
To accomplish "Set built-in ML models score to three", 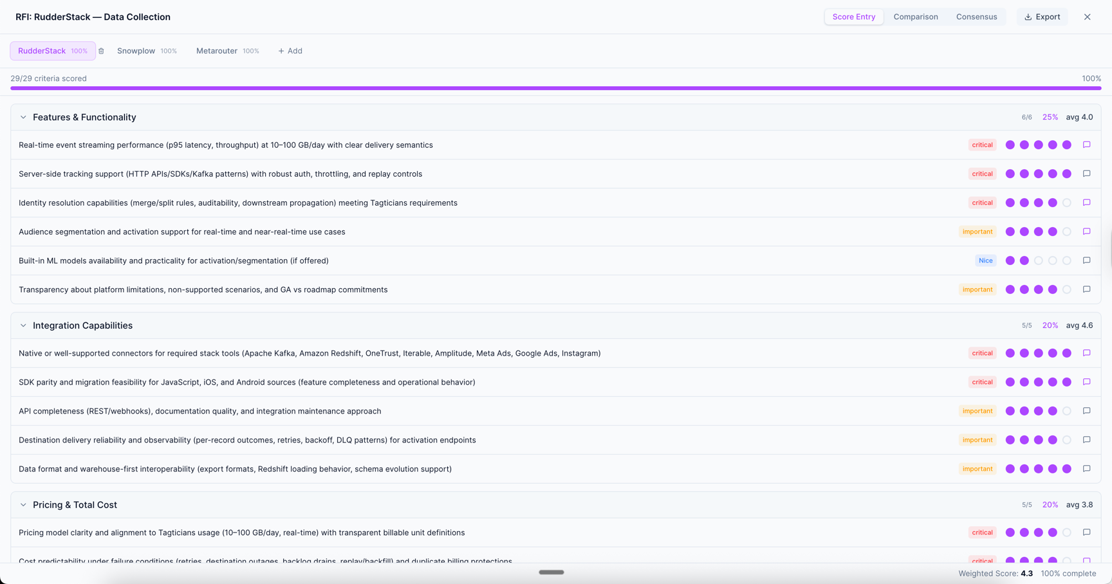I will (x=1038, y=260).
